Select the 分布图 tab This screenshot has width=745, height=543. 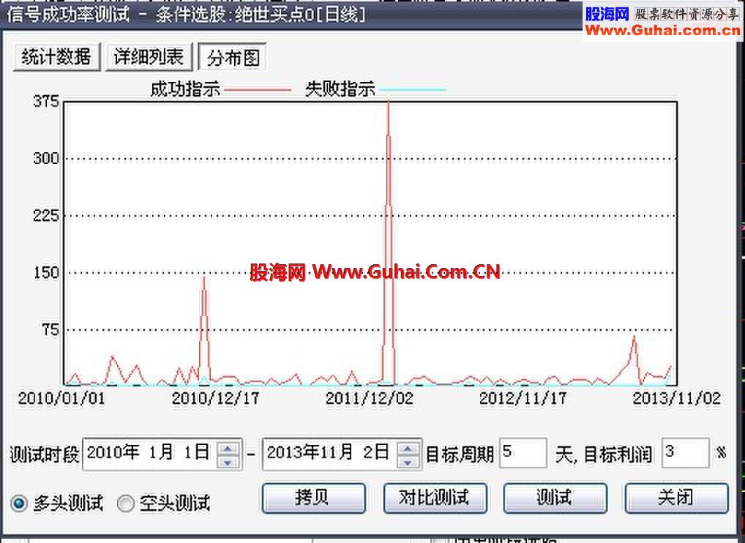[x=232, y=56]
